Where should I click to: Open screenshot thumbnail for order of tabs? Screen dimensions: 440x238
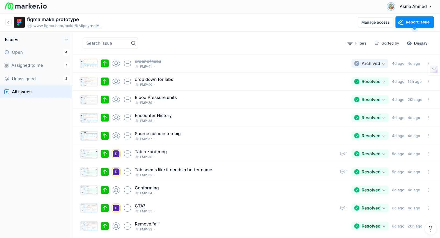[89, 63]
